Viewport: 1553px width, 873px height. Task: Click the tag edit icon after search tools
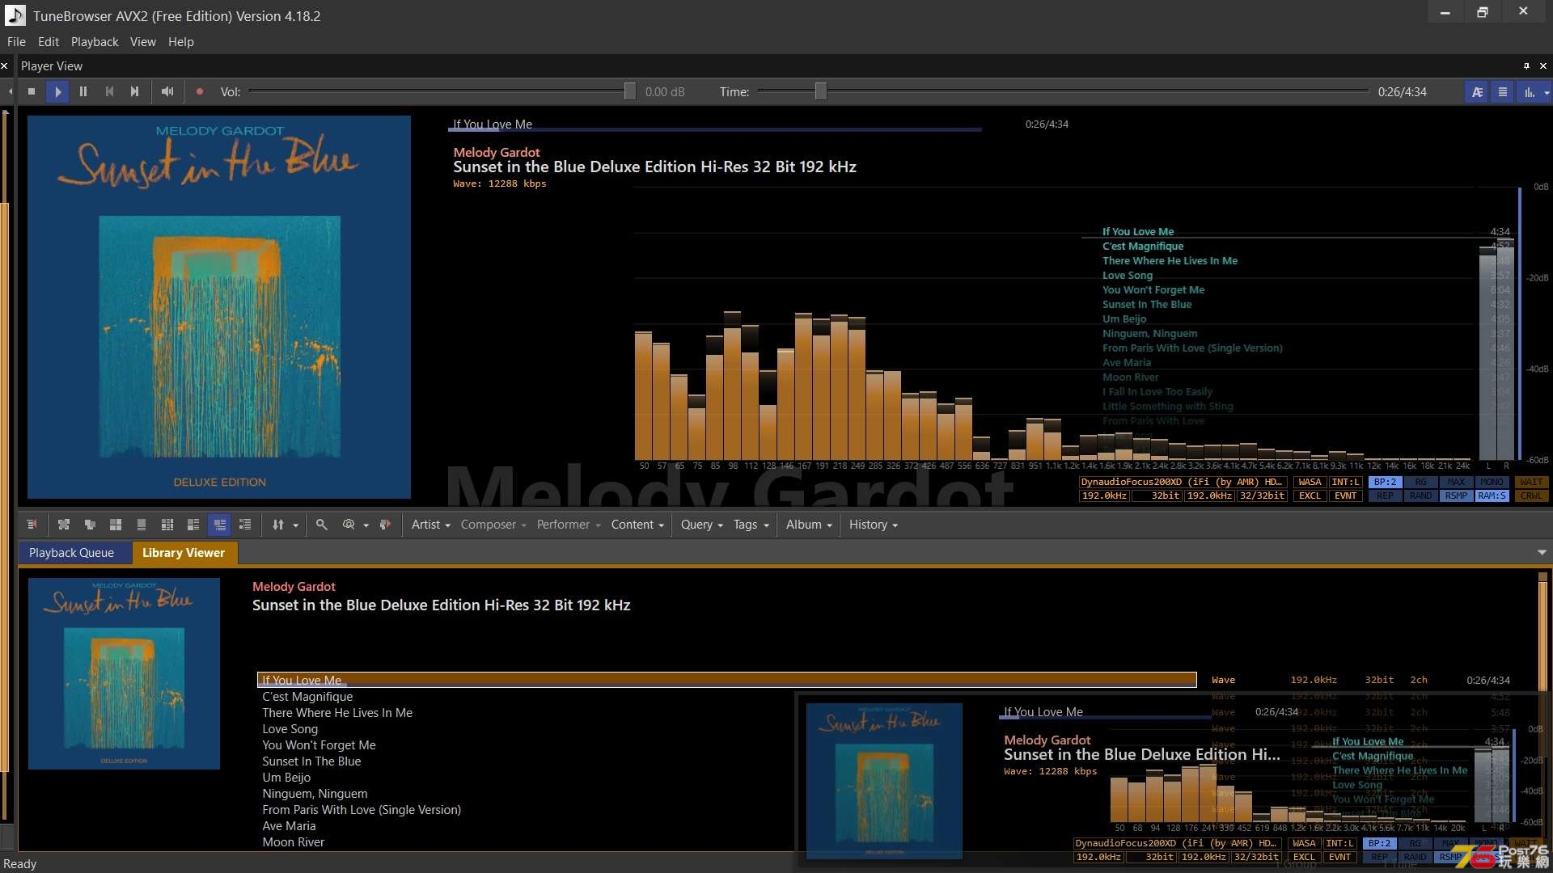(x=385, y=525)
